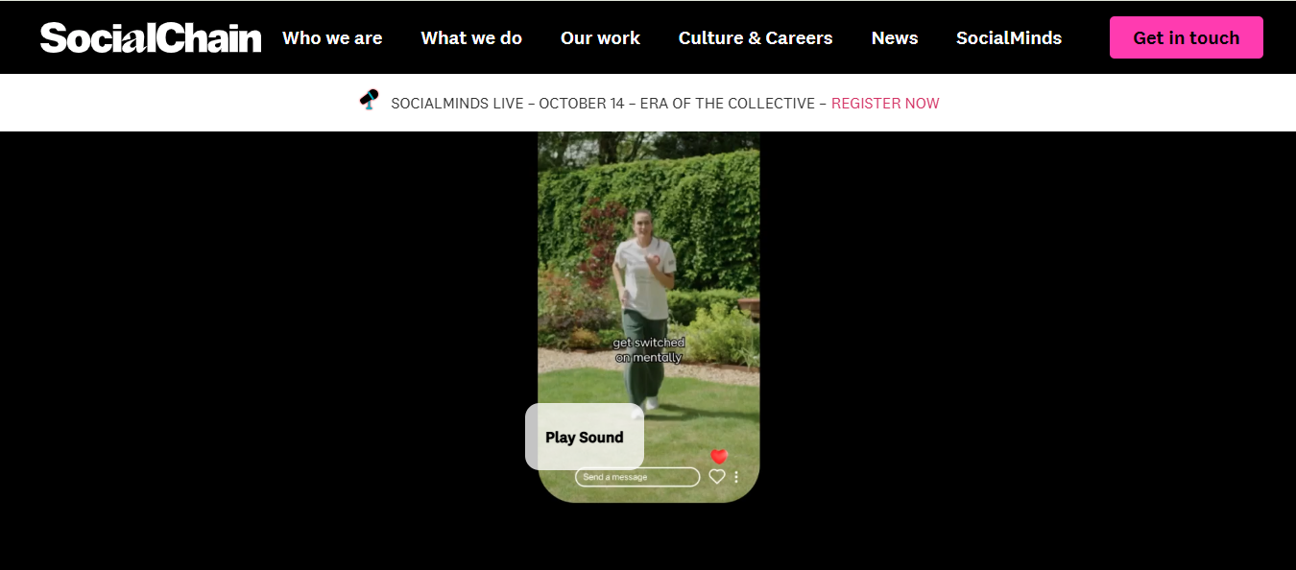Image resolution: width=1296 pixels, height=570 pixels.
Task: Open the What we do menu
Action: coord(471,38)
